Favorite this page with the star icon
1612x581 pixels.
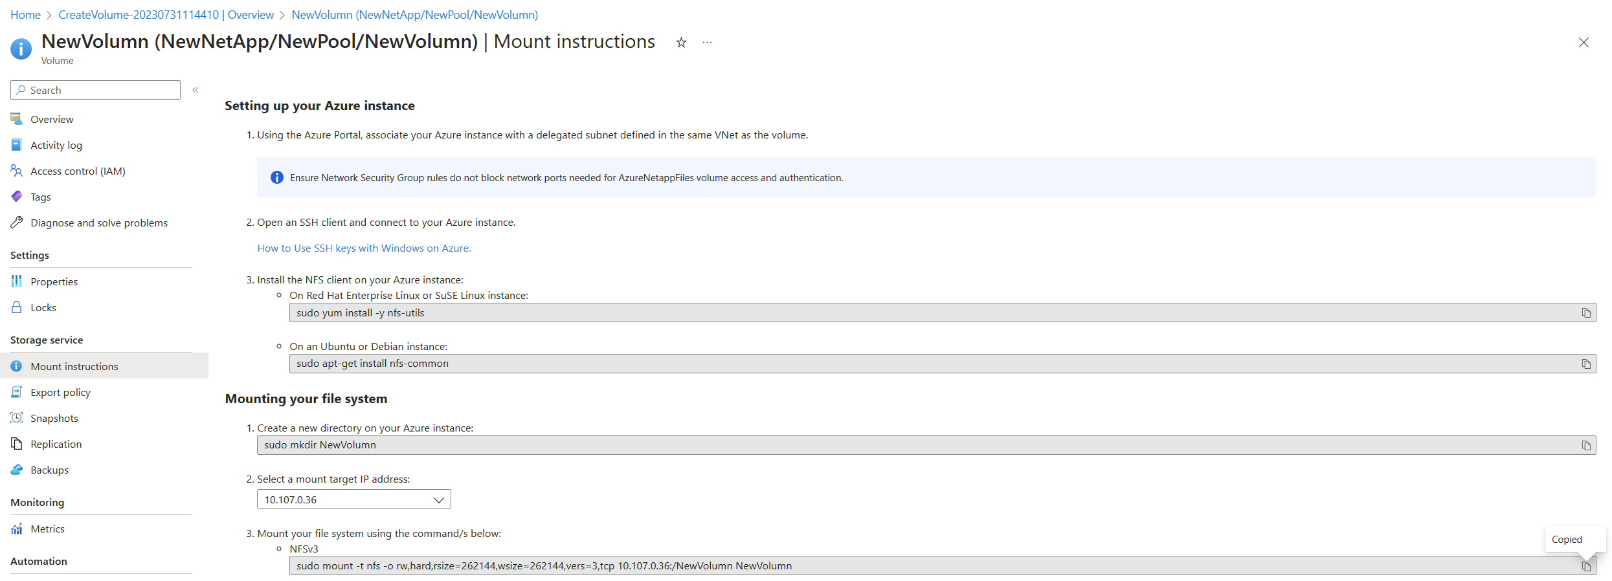pos(681,43)
